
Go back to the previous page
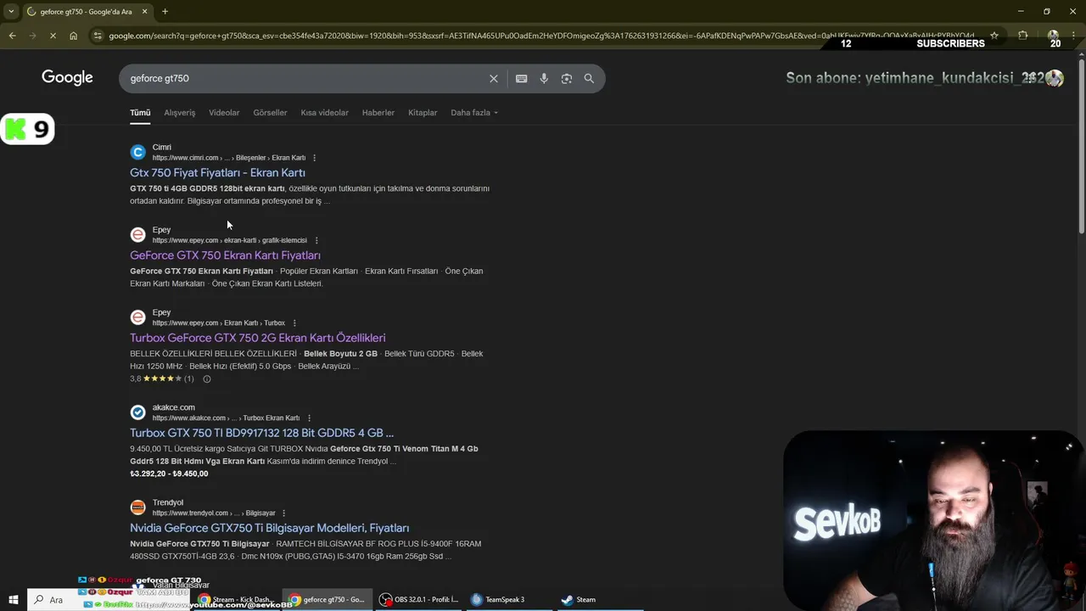(12, 36)
